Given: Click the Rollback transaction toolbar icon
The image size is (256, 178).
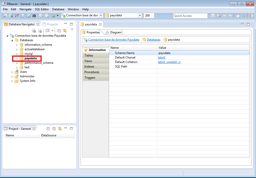Looking at the screenshot, I should tap(47, 16).
